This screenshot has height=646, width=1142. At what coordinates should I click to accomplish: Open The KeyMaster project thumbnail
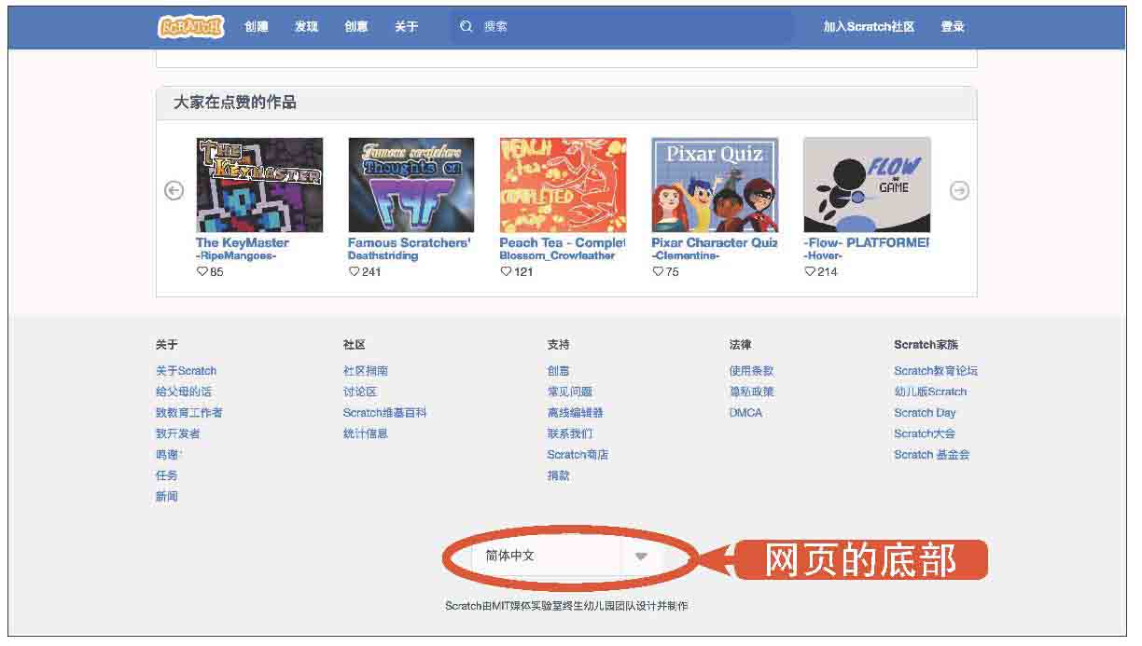click(x=259, y=185)
